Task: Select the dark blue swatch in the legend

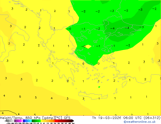Action: (x=24, y=121)
